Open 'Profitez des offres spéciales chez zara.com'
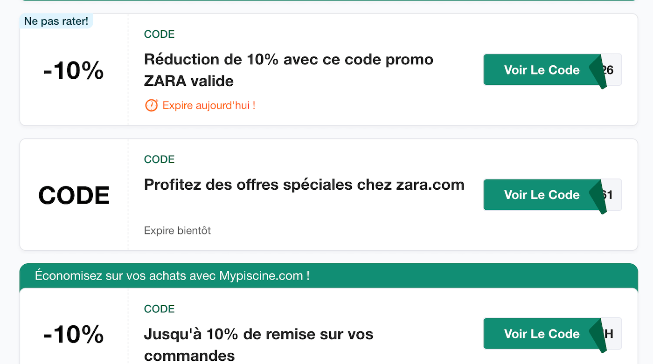 click(x=304, y=185)
